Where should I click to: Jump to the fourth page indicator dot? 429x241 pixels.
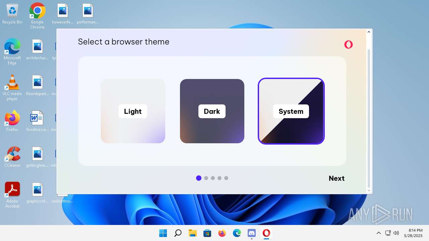point(220,178)
